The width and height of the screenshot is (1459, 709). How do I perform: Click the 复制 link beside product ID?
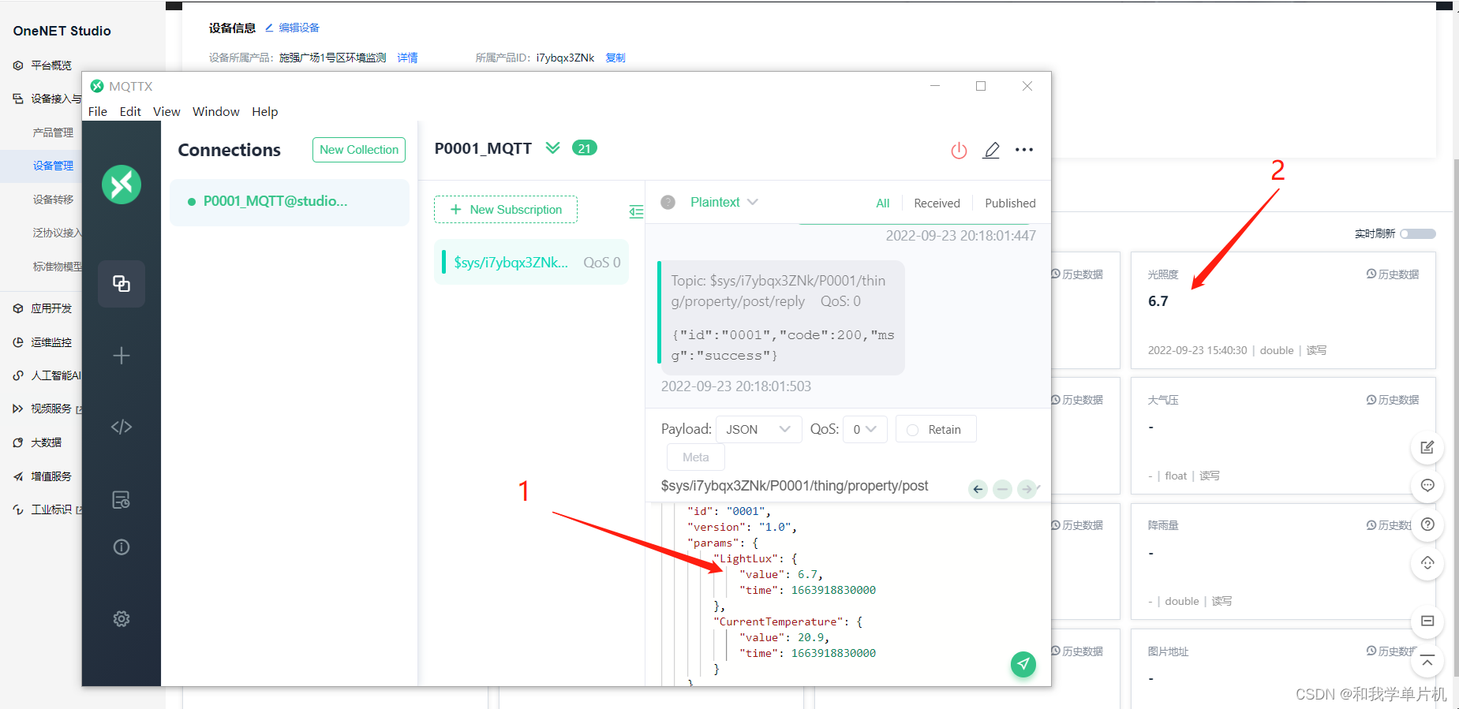click(615, 58)
